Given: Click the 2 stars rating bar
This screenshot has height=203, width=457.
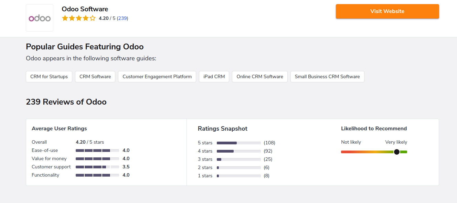Looking at the screenshot, I should click(239, 167).
